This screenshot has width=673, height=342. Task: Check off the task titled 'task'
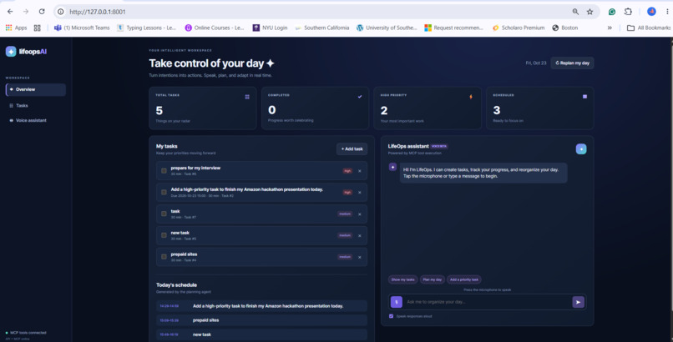click(164, 214)
